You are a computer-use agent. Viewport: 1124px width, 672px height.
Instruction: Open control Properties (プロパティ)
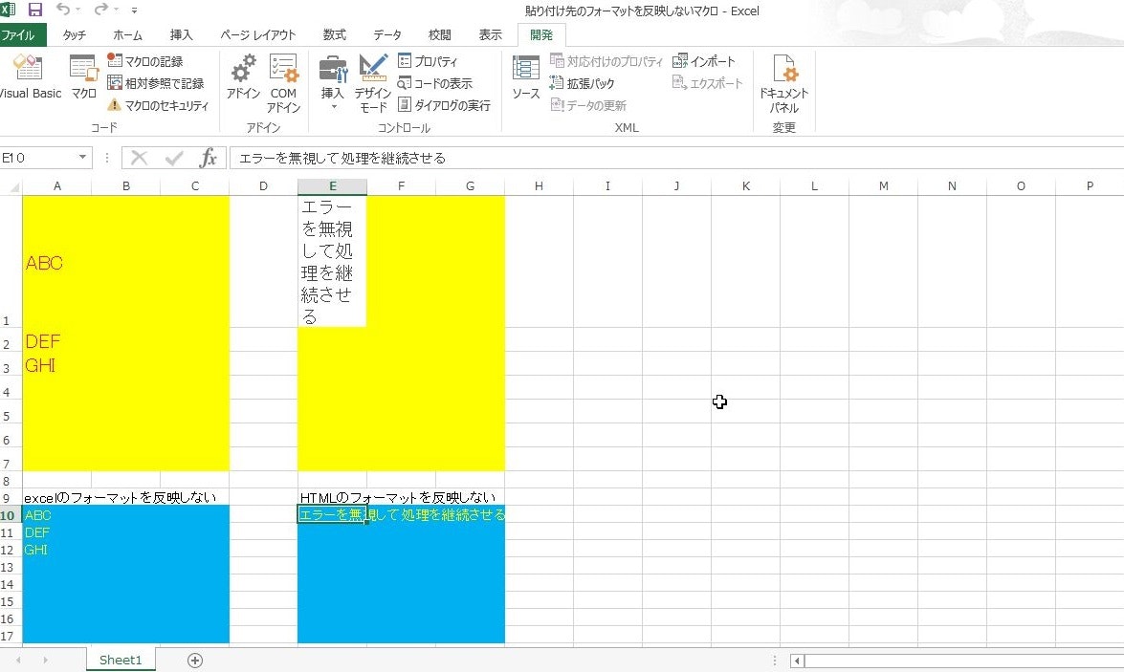click(428, 61)
